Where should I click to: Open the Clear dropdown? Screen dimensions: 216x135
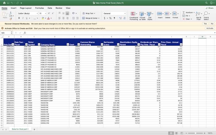tap(187, 19)
